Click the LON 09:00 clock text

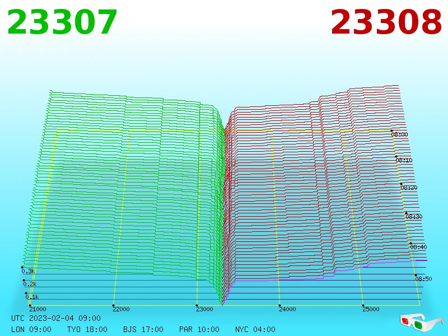click(x=31, y=329)
